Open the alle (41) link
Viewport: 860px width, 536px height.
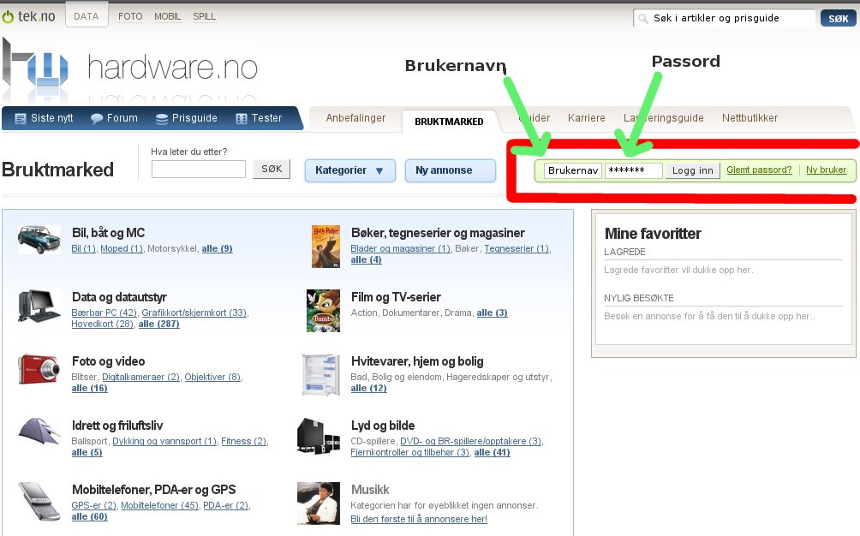point(492,452)
